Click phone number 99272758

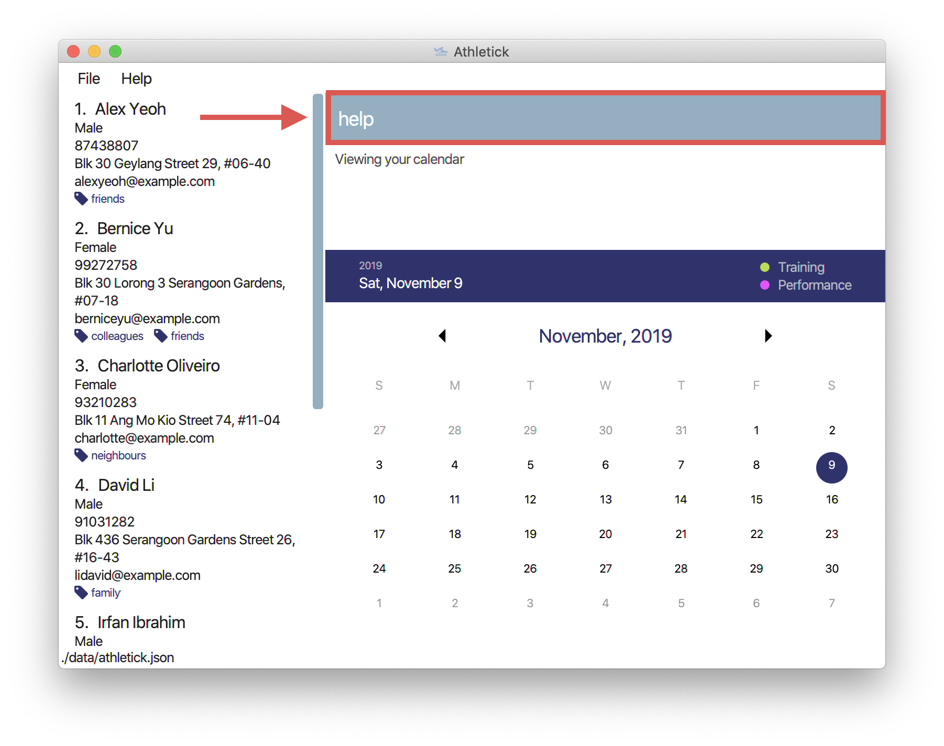(106, 265)
